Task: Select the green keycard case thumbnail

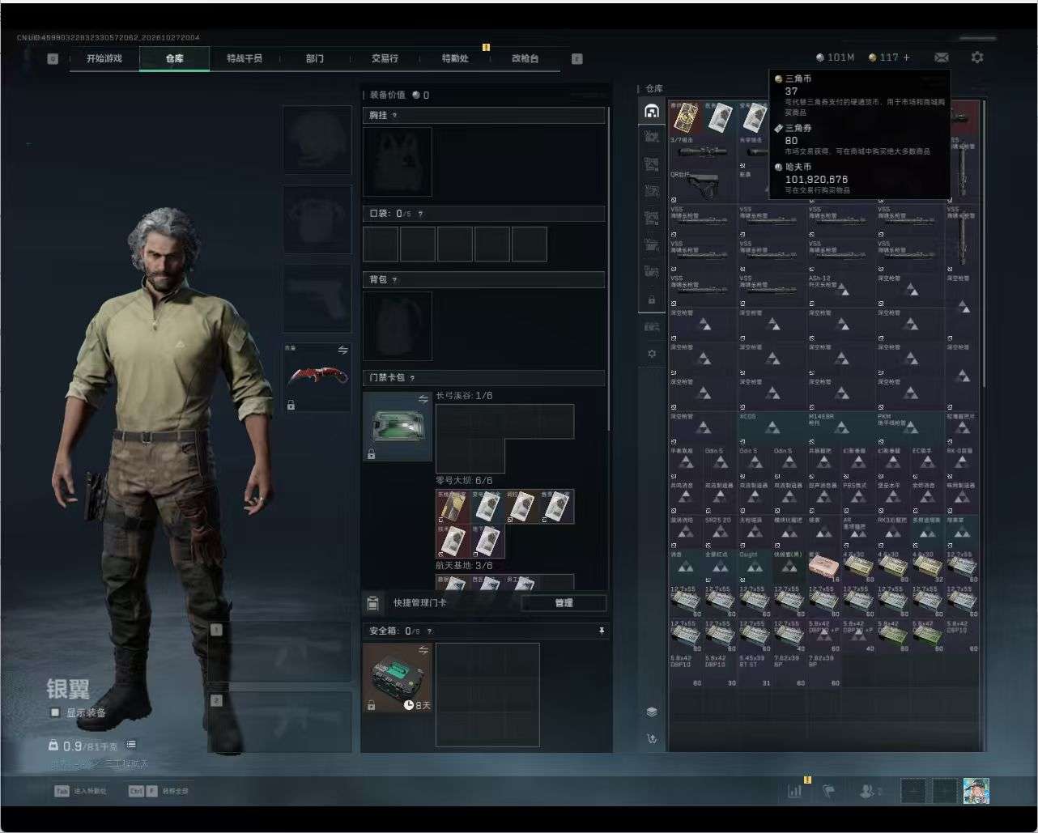Action: pos(397,427)
